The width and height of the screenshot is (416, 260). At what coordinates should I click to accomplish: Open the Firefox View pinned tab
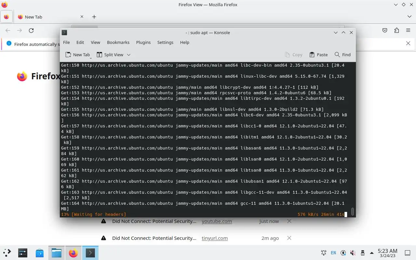[x=6, y=17]
